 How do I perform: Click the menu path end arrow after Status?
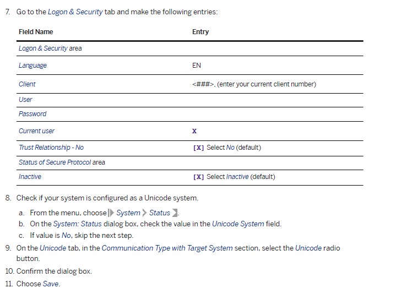[175, 213]
